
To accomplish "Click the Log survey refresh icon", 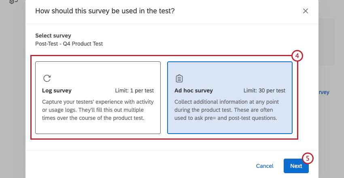I will pyautogui.click(x=47, y=78).
